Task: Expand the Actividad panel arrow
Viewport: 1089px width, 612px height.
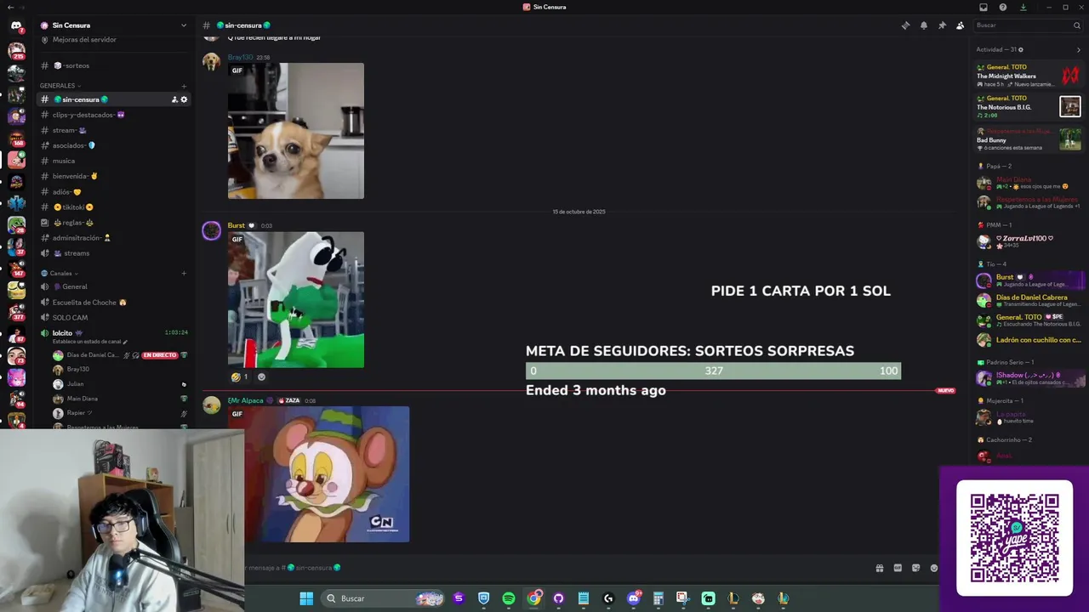Action: pos(1078,50)
